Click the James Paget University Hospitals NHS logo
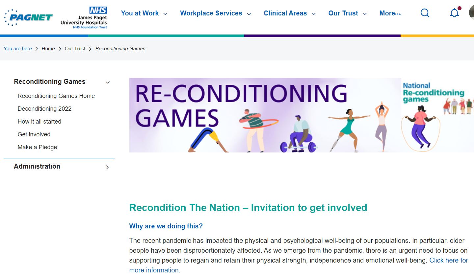This screenshot has height=278, width=474. click(x=84, y=18)
